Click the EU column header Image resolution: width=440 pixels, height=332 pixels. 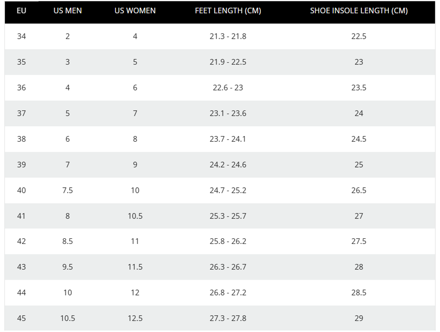pyautogui.click(x=21, y=11)
